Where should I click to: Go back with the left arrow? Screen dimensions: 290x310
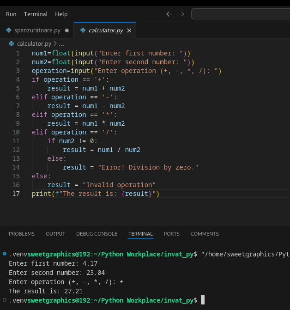pyautogui.click(x=169, y=14)
